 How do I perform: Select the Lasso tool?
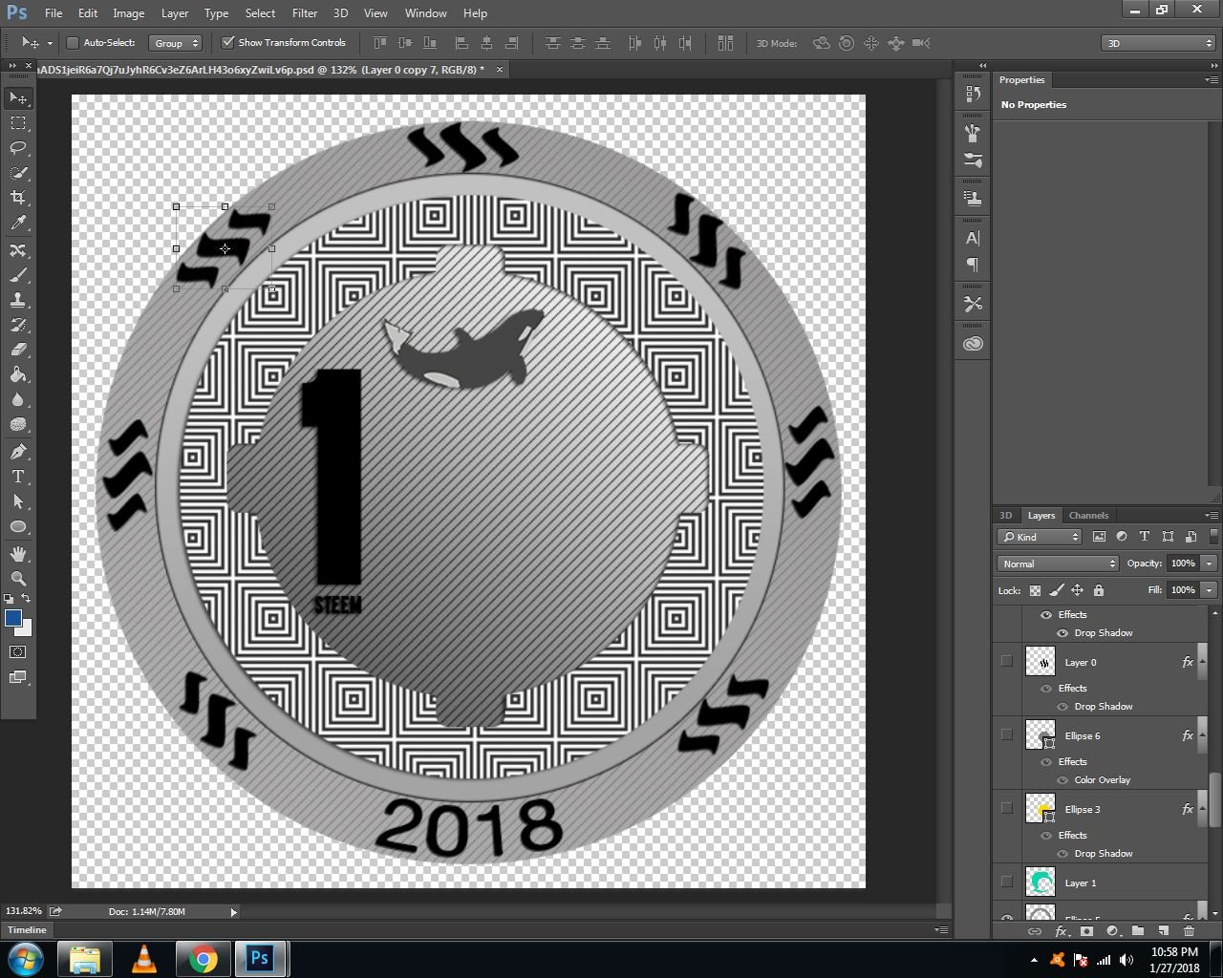coord(18,148)
